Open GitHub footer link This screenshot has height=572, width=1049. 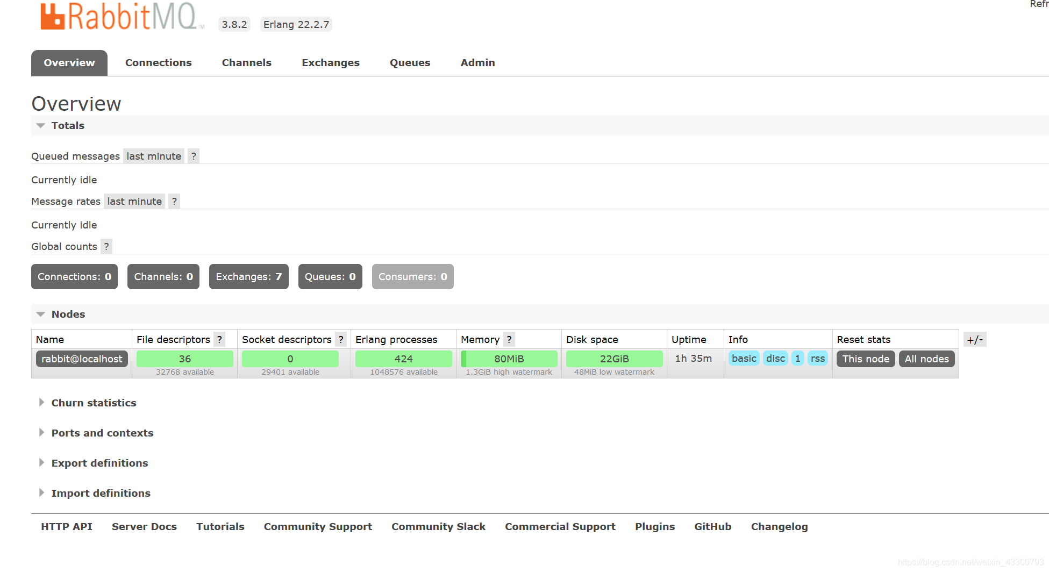(x=713, y=527)
